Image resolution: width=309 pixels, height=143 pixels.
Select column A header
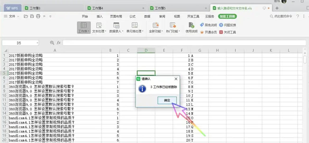[x=55, y=50]
